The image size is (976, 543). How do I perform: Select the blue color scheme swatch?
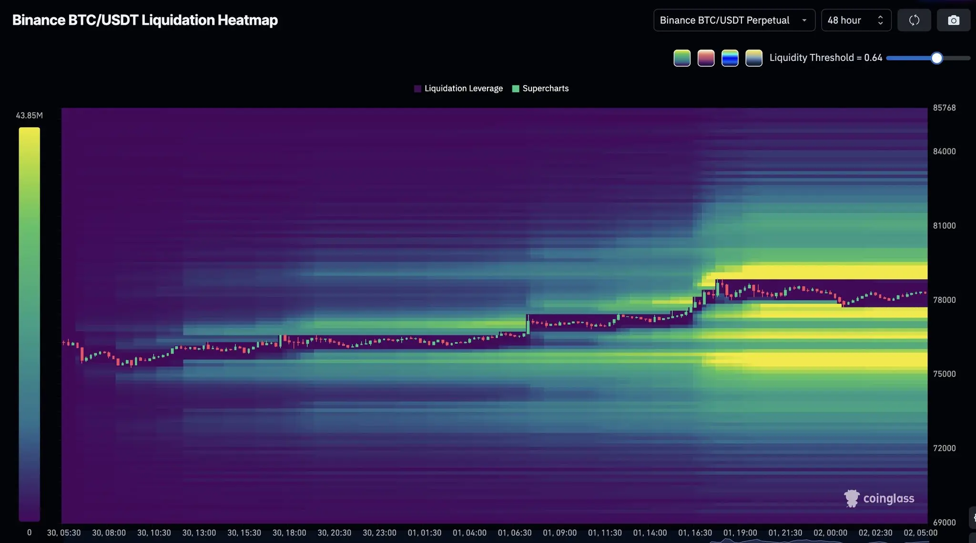730,58
